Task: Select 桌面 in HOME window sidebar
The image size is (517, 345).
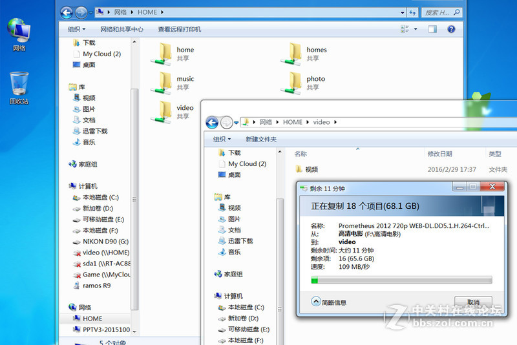Action: 84,65
